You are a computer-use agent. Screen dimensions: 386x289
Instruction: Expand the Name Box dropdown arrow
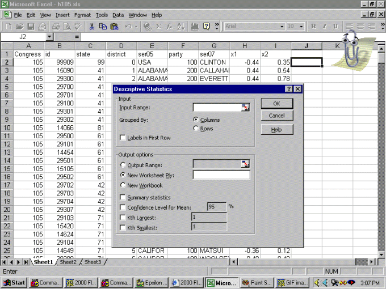49,37
